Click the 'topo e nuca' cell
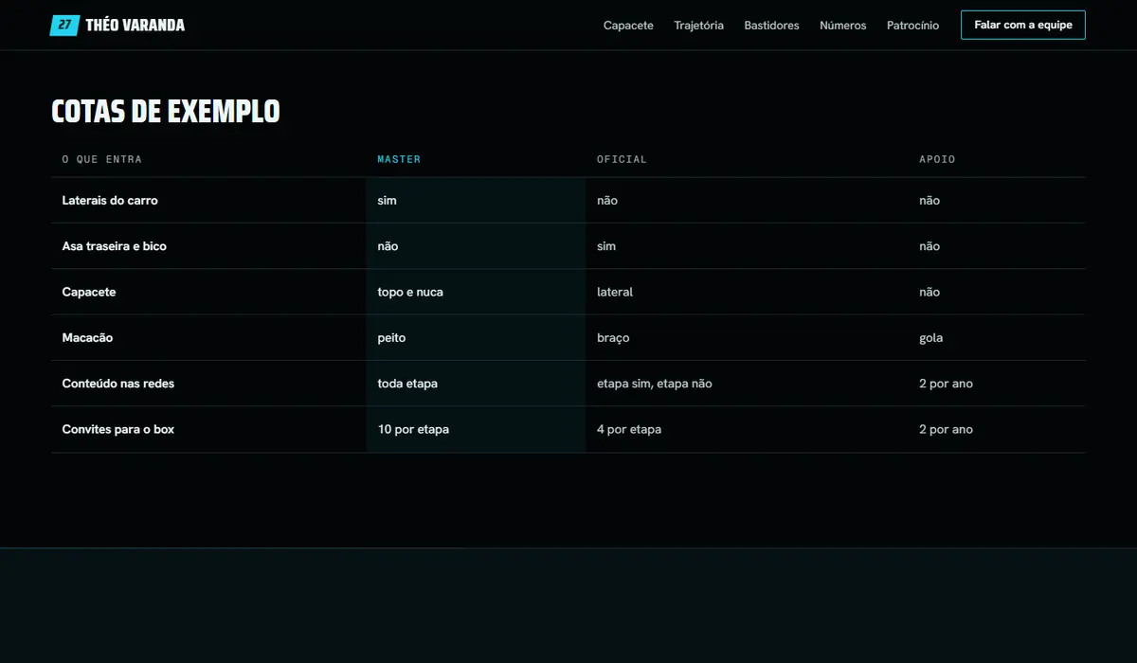1137x663 pixels. coord(476,292)
